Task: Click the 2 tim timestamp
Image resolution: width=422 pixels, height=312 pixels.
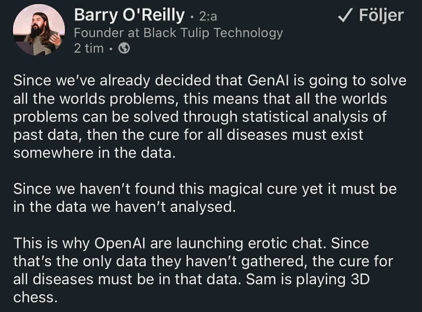Action: 88,48
